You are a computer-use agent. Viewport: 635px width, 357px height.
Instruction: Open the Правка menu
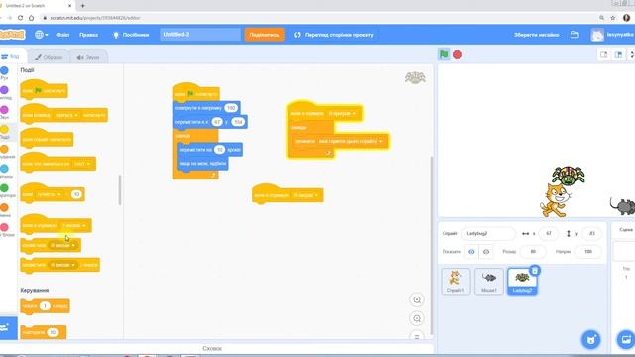point(88,35)
